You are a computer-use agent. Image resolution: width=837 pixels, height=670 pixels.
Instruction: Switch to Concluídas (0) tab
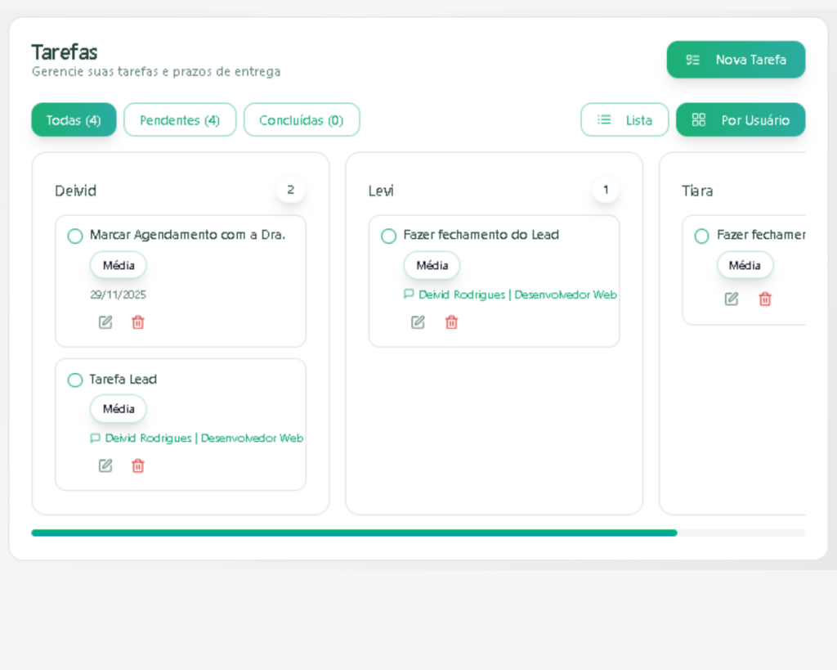[302, 120]
